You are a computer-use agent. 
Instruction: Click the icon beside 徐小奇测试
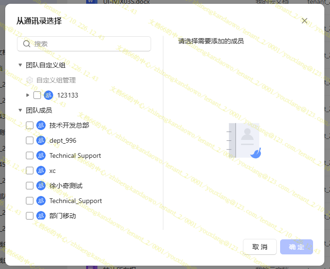click(x=41, y=186)
